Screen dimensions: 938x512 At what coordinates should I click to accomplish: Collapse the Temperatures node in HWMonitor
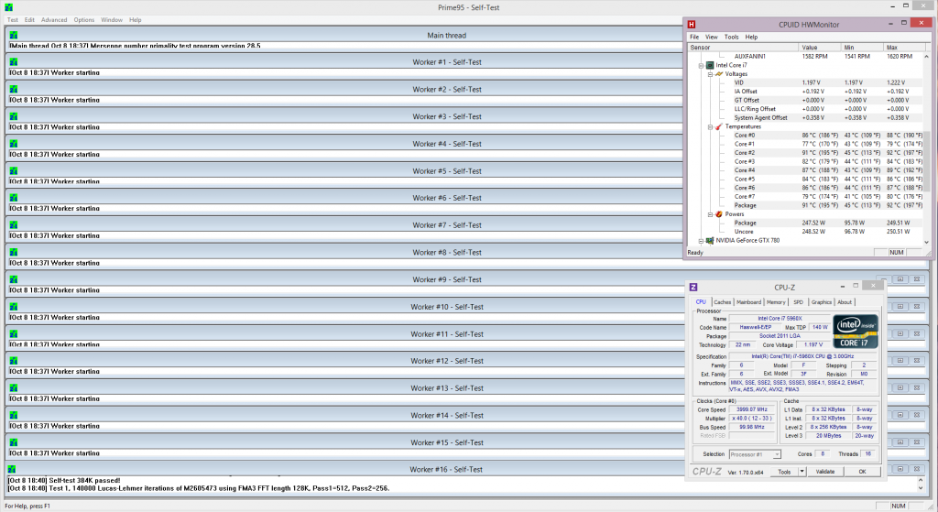point(710,126)
